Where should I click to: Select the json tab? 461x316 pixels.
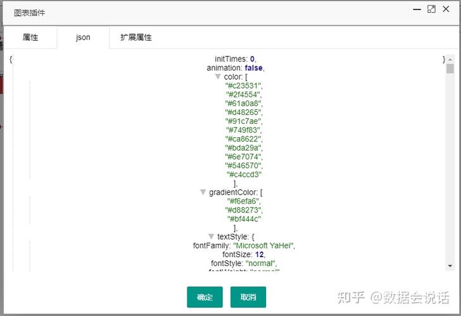pos(83,37)
